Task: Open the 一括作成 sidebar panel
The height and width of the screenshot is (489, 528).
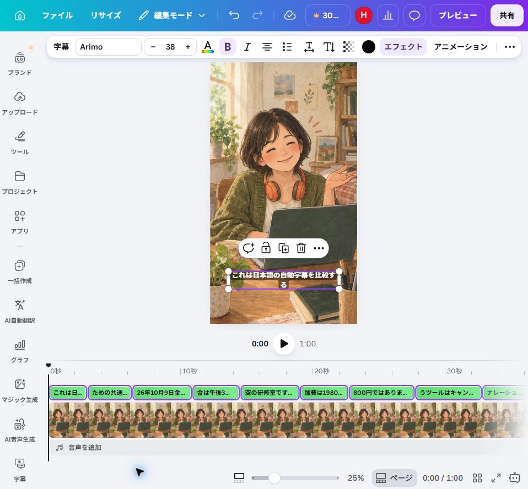Action: point(20,272)
